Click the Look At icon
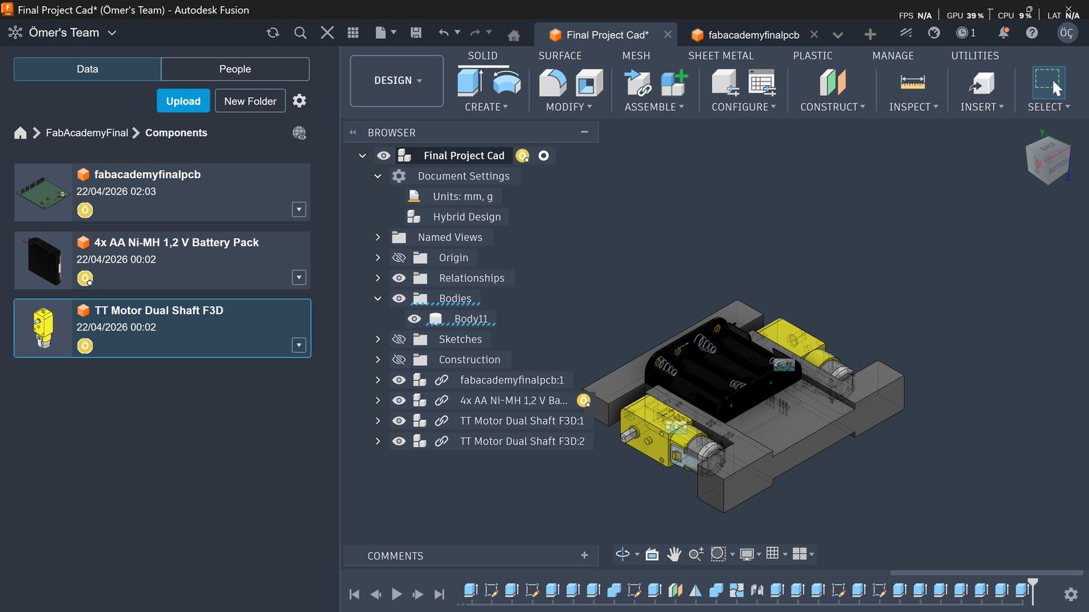Image resolution: width=1089 pixels, height=612 pixels. tap(652, 554)
